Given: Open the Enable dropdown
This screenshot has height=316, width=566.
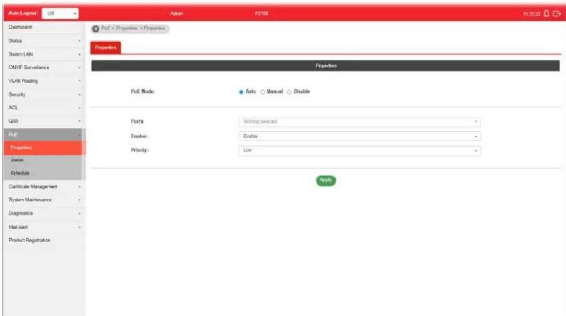Looking at the screenshot, I should click(360, 136).
